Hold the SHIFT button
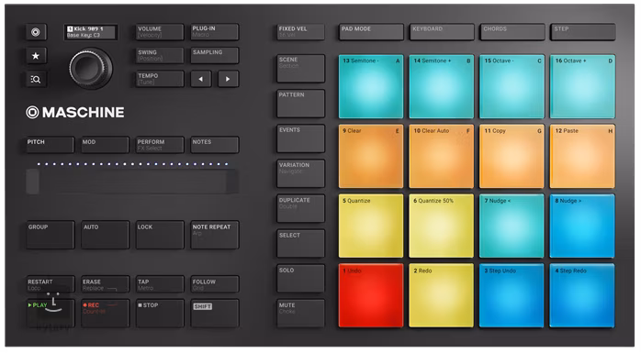Viewport: 641px width, 354px height. coord(215,314)
